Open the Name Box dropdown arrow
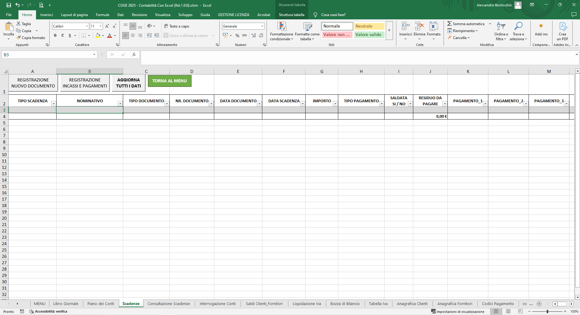This screenshot has width=580, height=315. click(94, 54)
